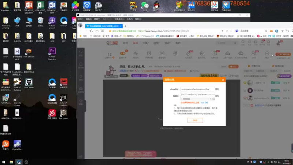The image size is (293, 165).
Task: Toggle the orange live switch in streamer toolbar
Action: [123, 53]
